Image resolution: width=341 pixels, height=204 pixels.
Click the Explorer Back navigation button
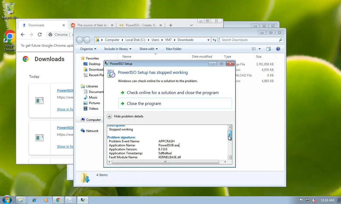click(x=80, y=40)
